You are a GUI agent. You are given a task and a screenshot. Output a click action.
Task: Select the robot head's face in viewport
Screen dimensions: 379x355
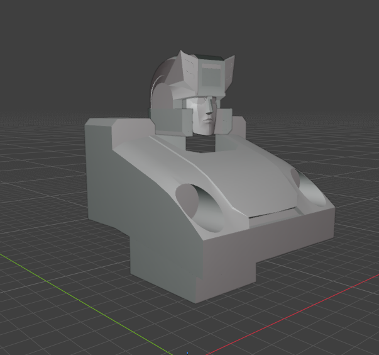pyautogui.click(x=204, y=115)
